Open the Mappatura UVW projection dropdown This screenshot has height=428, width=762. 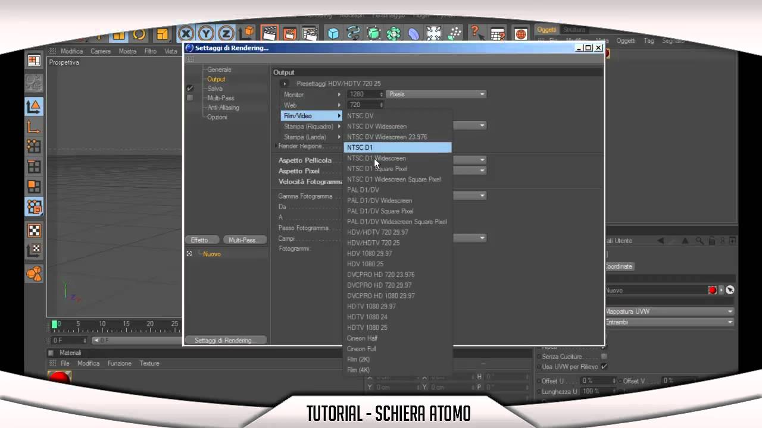point(669,311)
